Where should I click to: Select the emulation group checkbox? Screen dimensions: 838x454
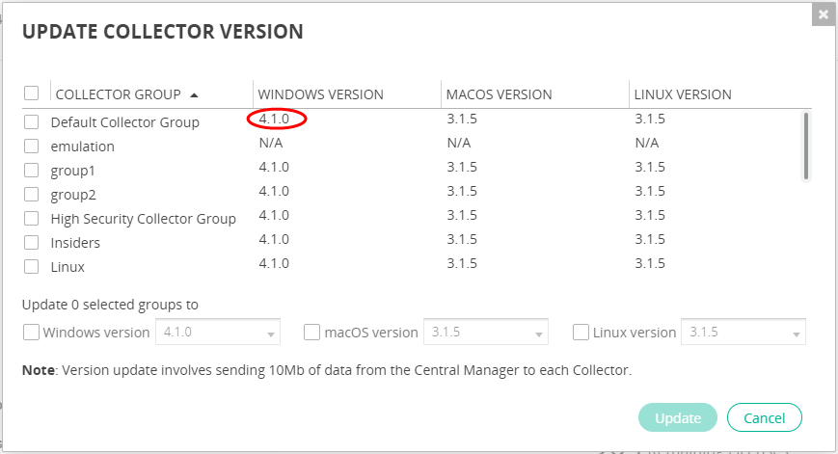pyautogui.click(x=32, y=147)
